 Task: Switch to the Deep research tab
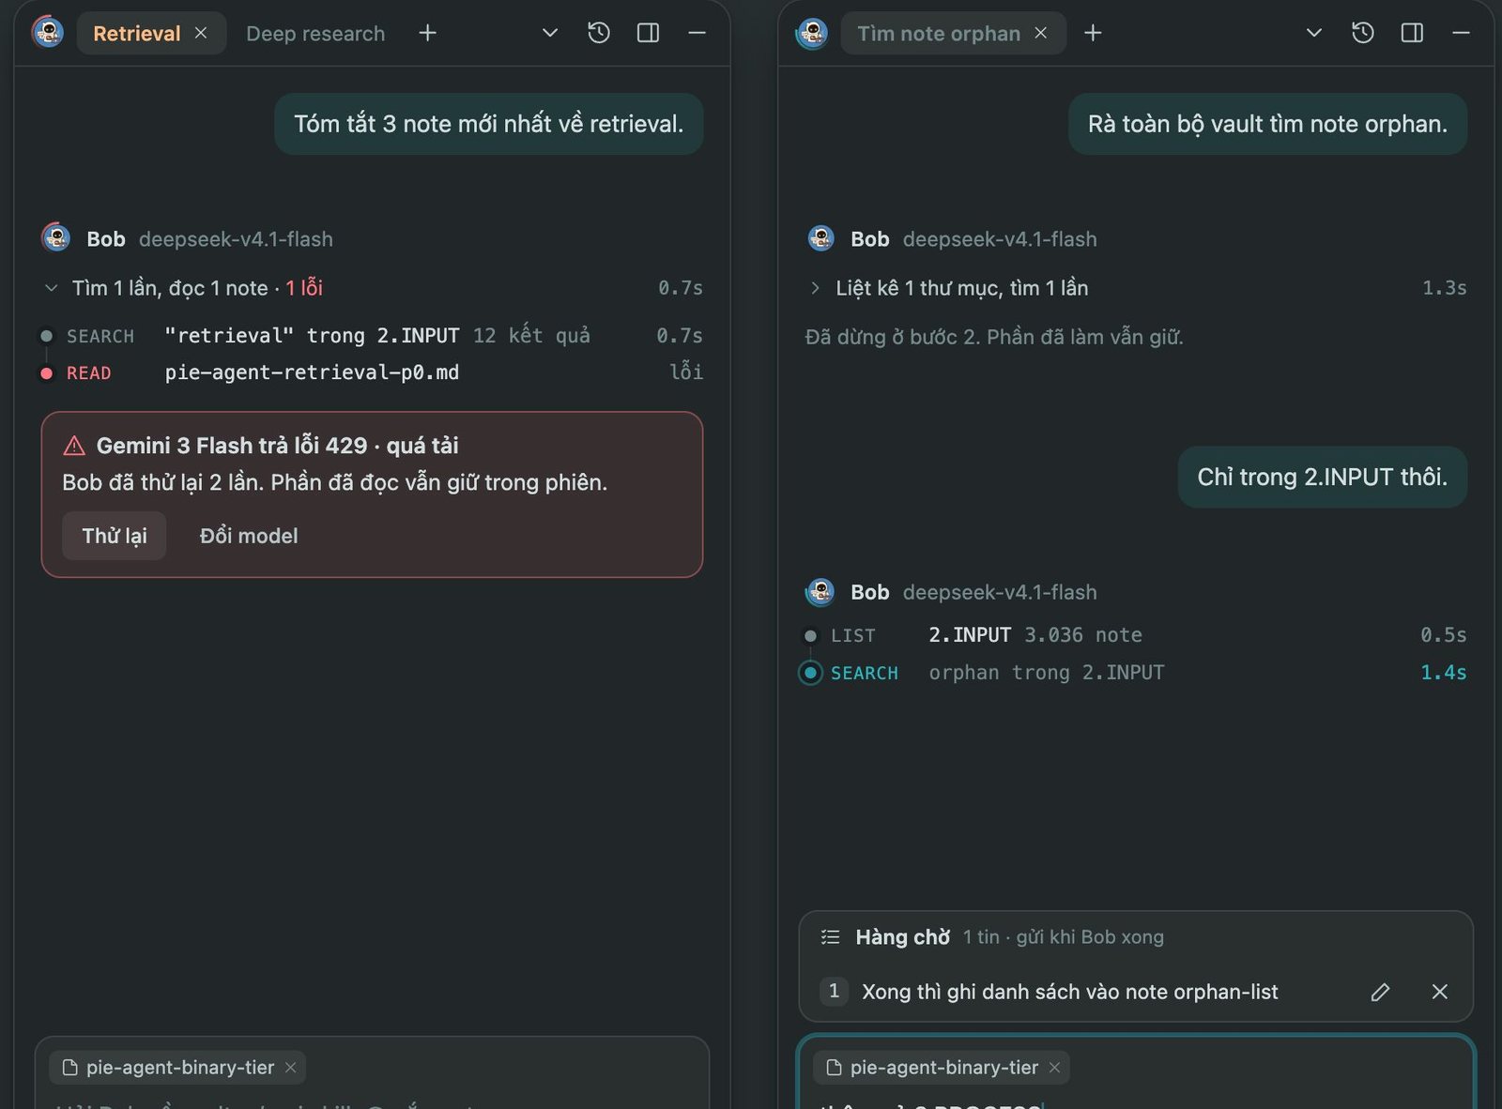[315, 34]
